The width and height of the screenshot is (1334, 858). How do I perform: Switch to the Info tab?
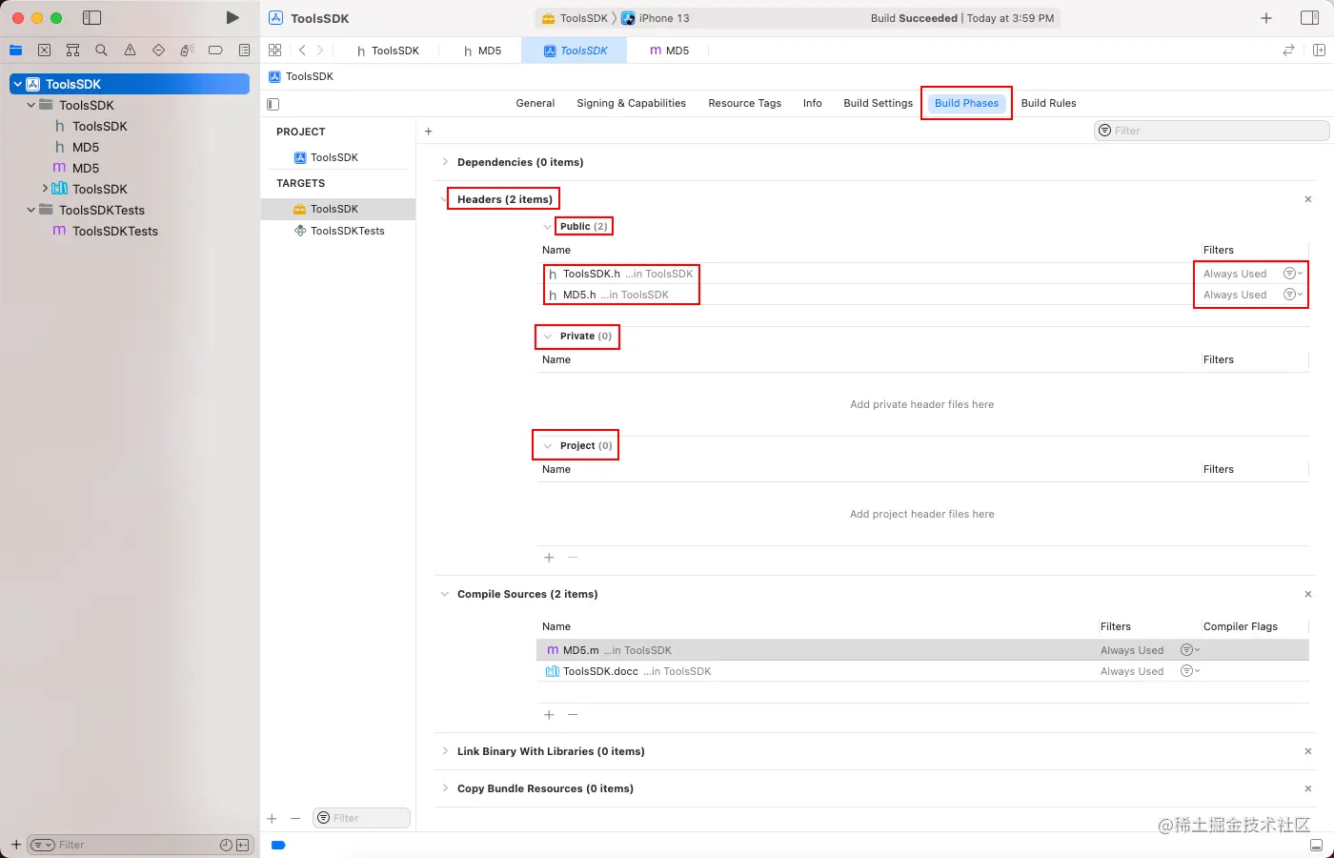click(813, 103)
